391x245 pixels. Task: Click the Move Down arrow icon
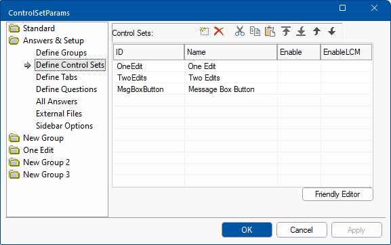click(331, 31)
